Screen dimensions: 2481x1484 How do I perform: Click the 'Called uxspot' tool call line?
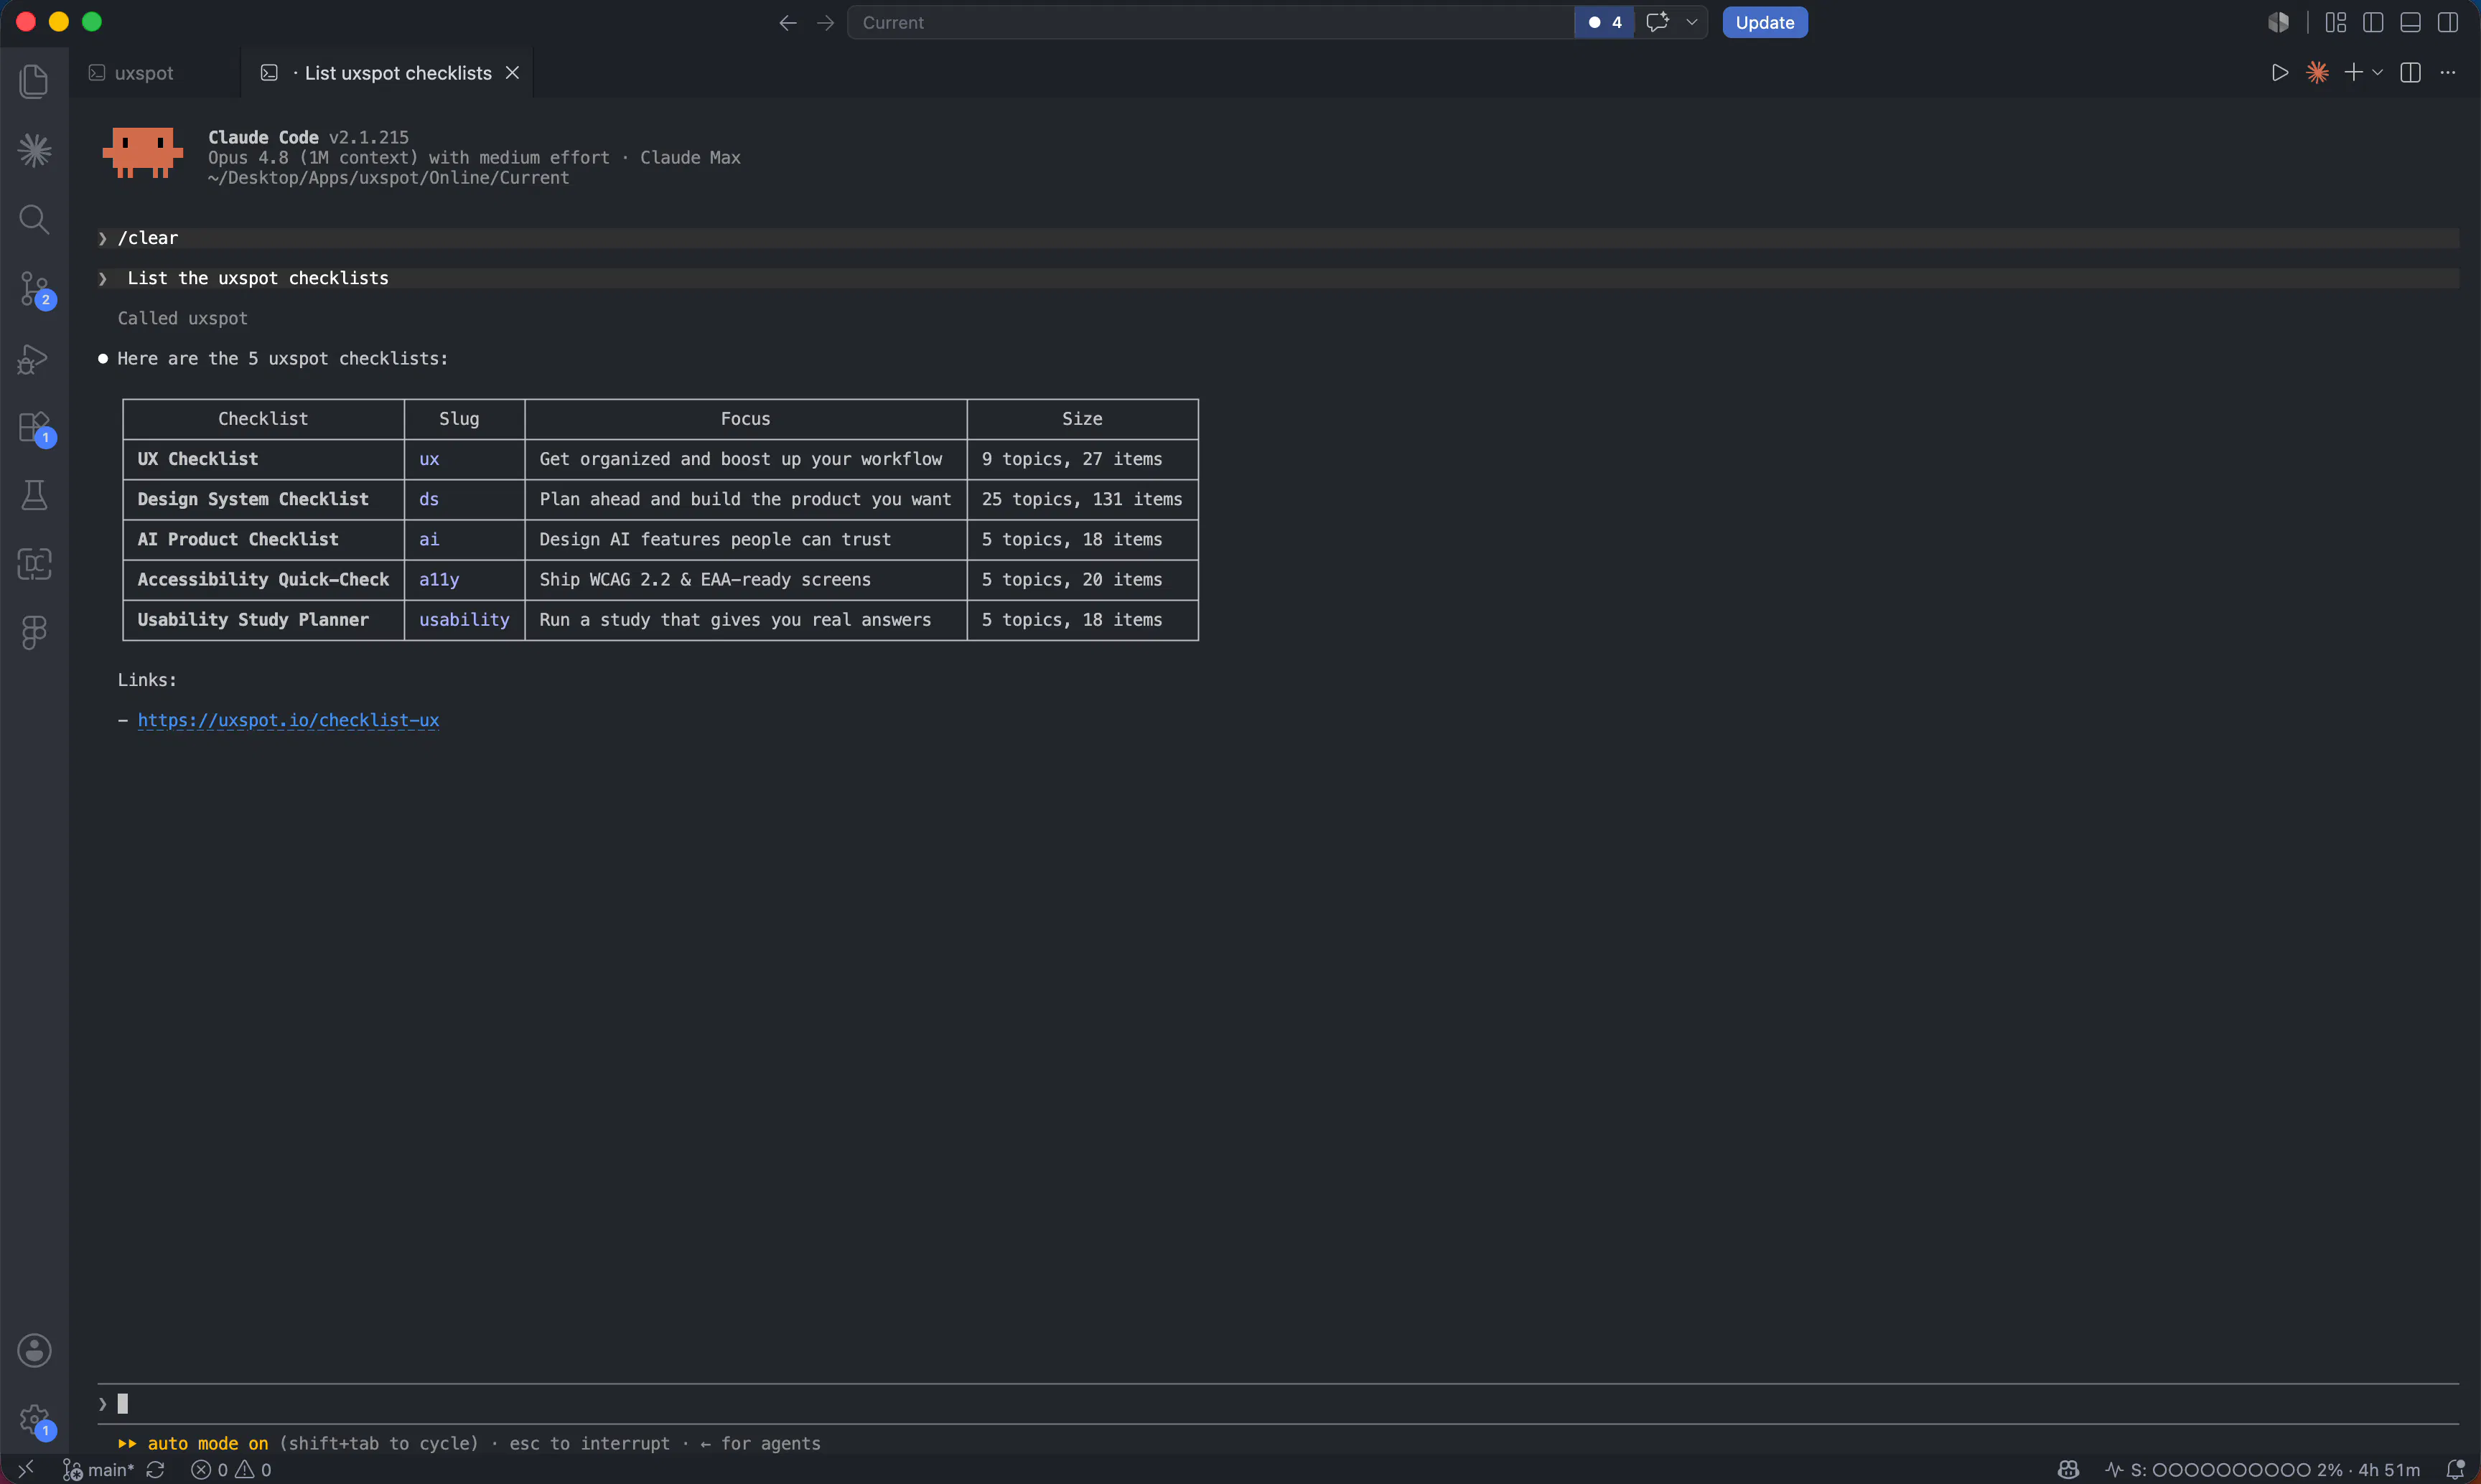click(x=182, y=318)
